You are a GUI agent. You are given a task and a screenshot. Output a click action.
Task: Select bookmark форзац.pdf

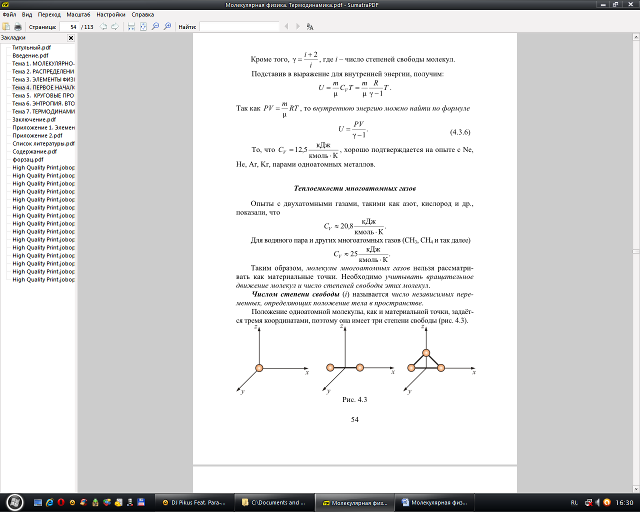click(x=28, y=159)
